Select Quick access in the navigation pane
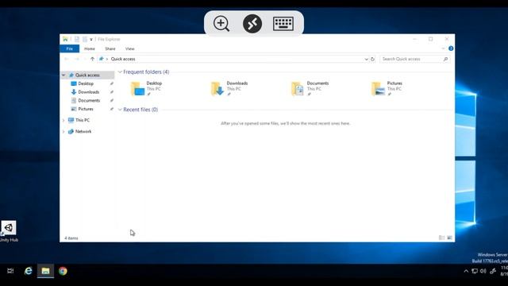Screen dimensions: 508x286 (87, 75)
